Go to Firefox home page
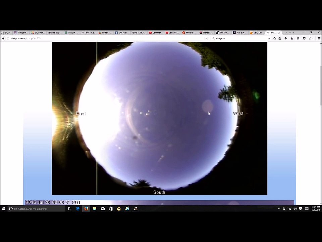Image resolution: width=322 pixels, height=242 pixels. 292,38
